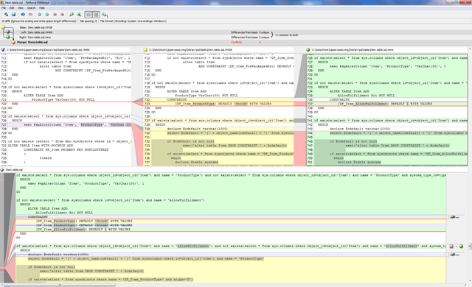Jump to next conflict red arrow

(62, 15)
